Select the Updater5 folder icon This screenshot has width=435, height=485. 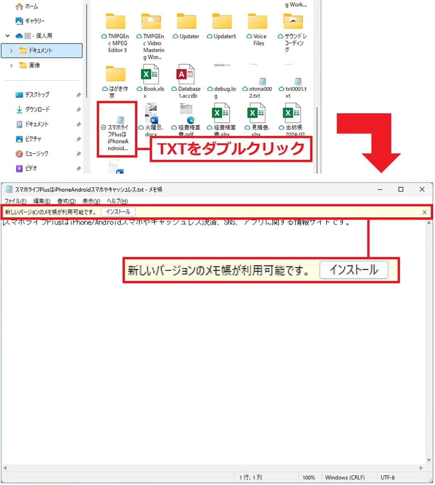tap(221, 22)
